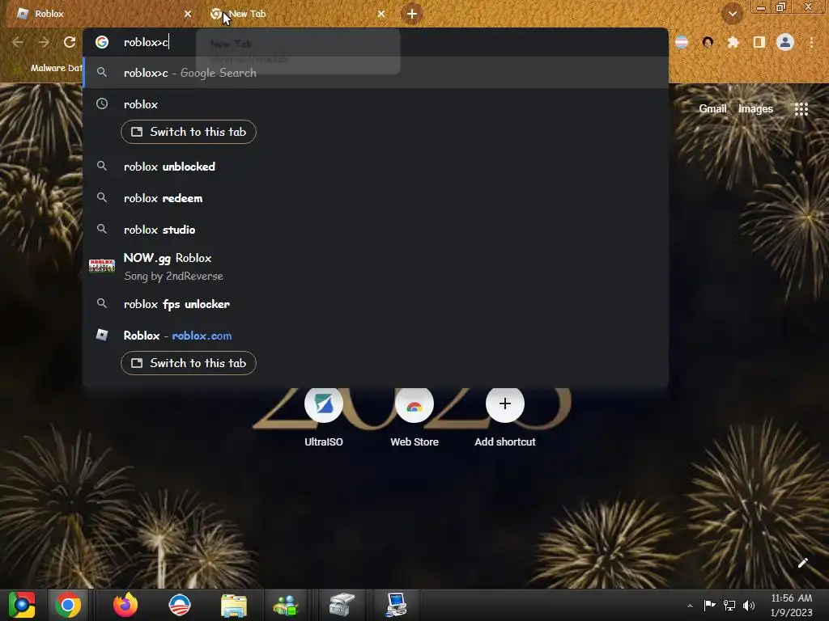
Task: Open the NOW.gg Roblox song suggestion
Action: click(376, 267)
